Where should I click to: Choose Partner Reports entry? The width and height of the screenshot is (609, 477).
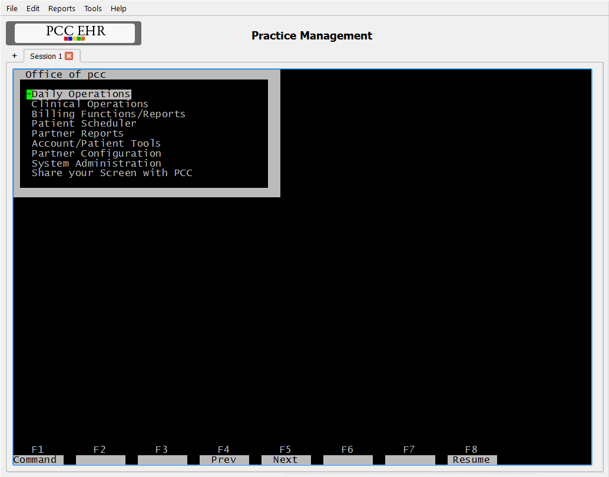coord(77,134)
